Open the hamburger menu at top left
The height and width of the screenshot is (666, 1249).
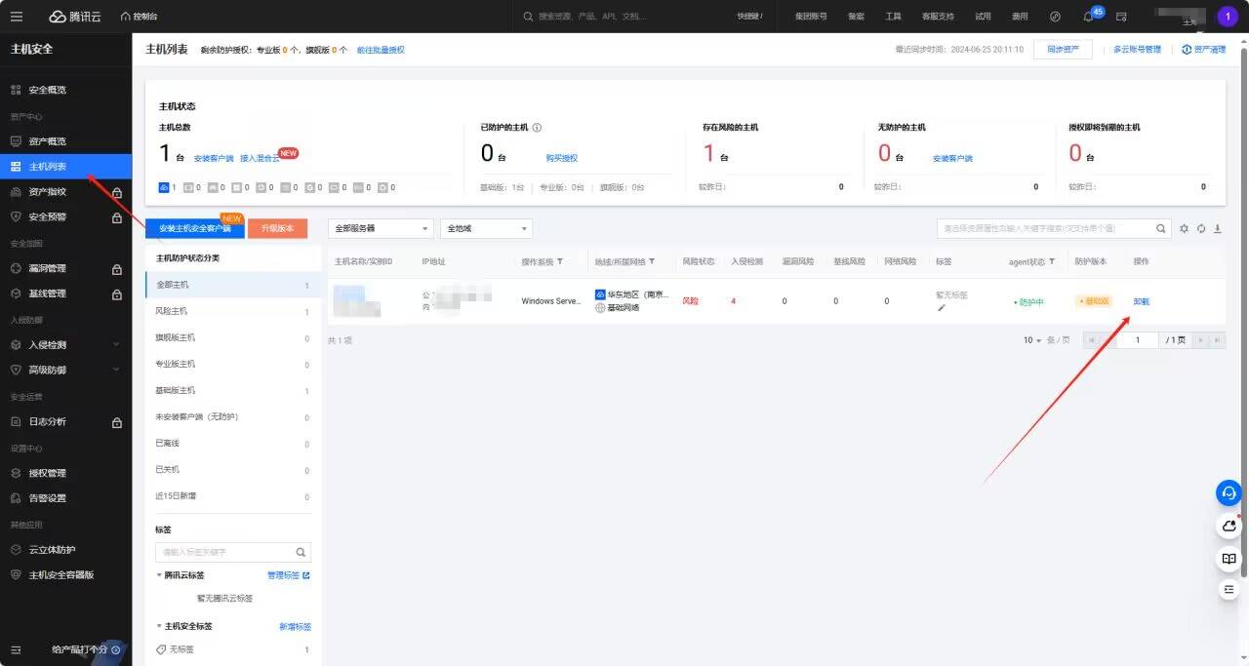(x=17, y=17)
